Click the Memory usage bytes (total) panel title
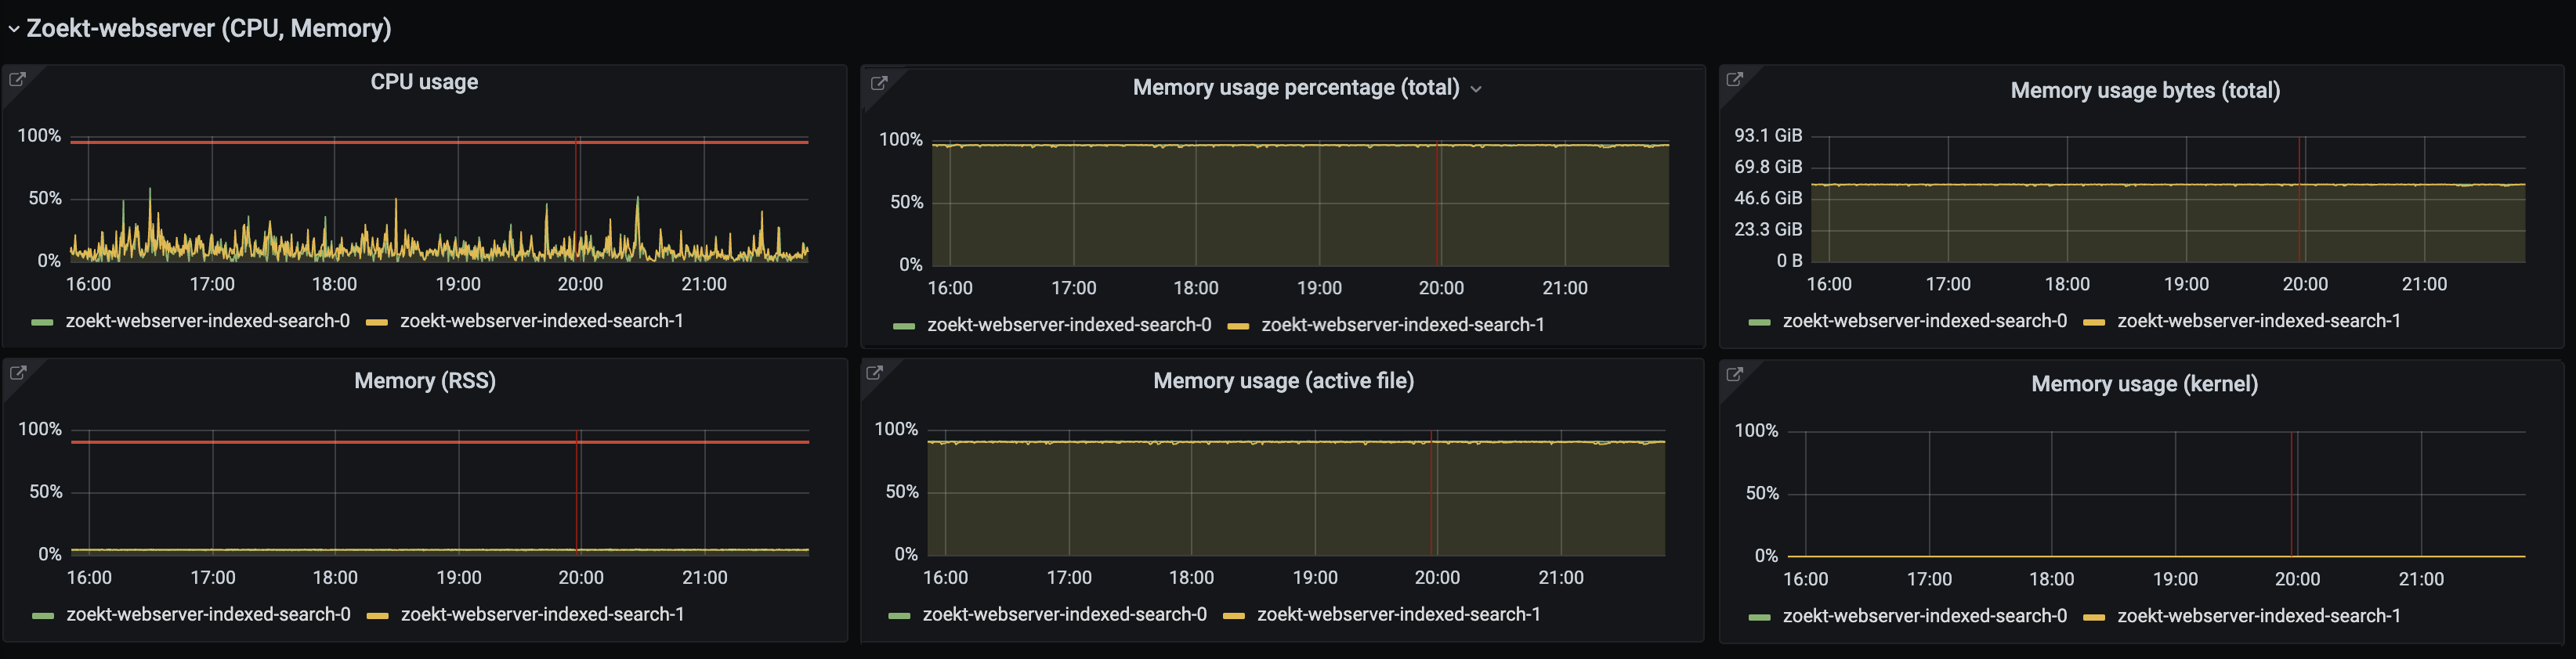The image size is (2576, 659). pyautogui.click(x=2145, y=90)
